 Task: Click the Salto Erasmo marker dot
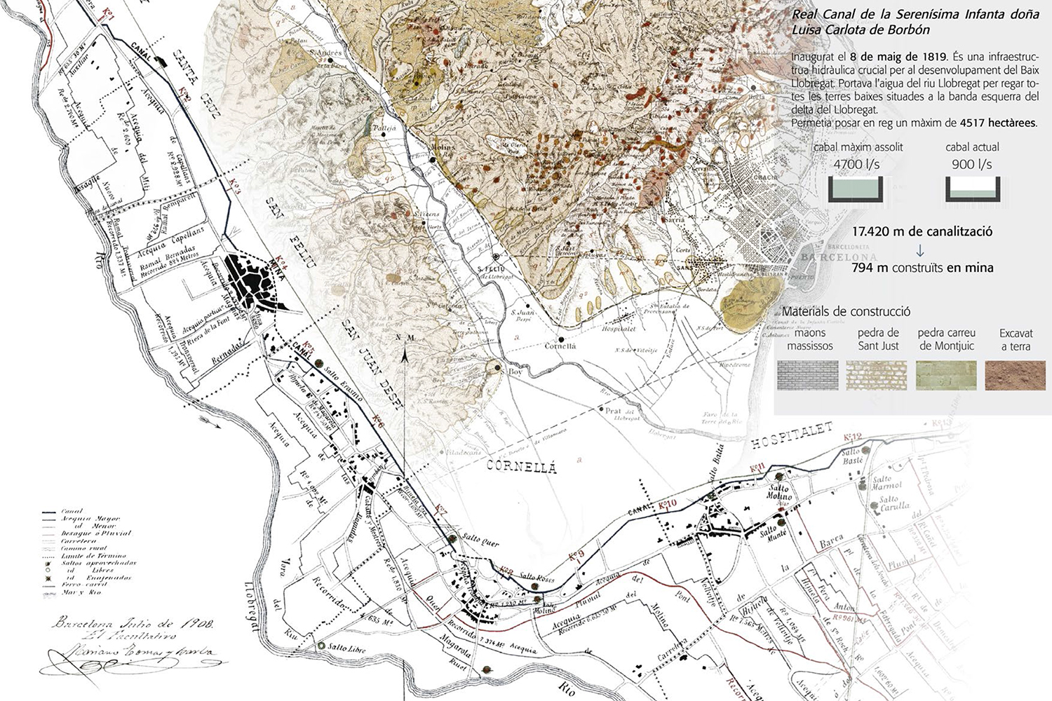[321, 364]
